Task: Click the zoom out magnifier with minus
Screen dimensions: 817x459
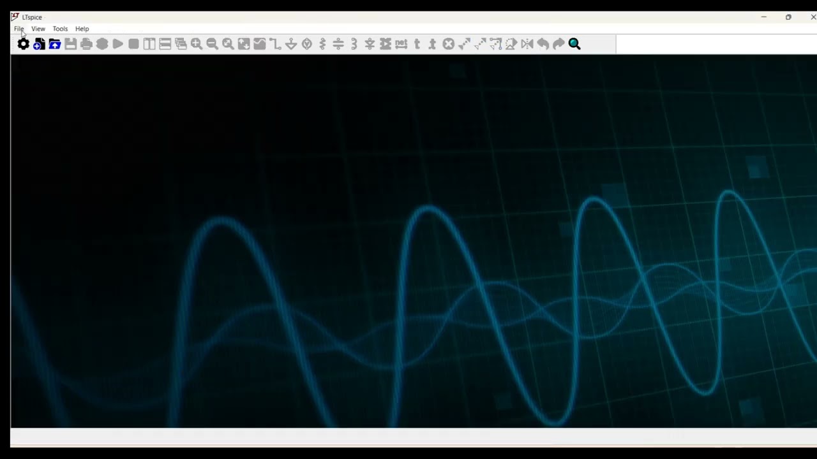Action: click(x=212, y=44)
